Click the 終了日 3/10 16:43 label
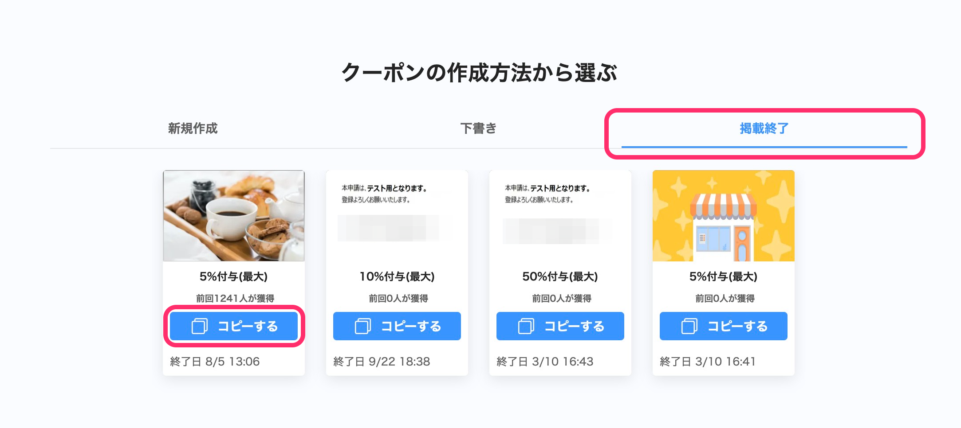961x428 pixels. [x=545, y=362]
